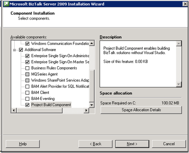189x153 pixels.
Task: Uncheck Enterprise Single Sign-On Master Secret checkbox
Action: (x=27, y=62)
